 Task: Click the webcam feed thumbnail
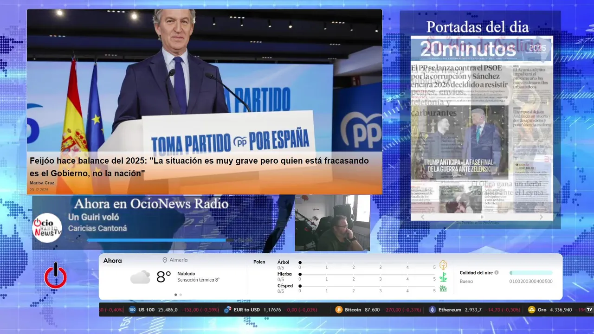pos(332,223)
